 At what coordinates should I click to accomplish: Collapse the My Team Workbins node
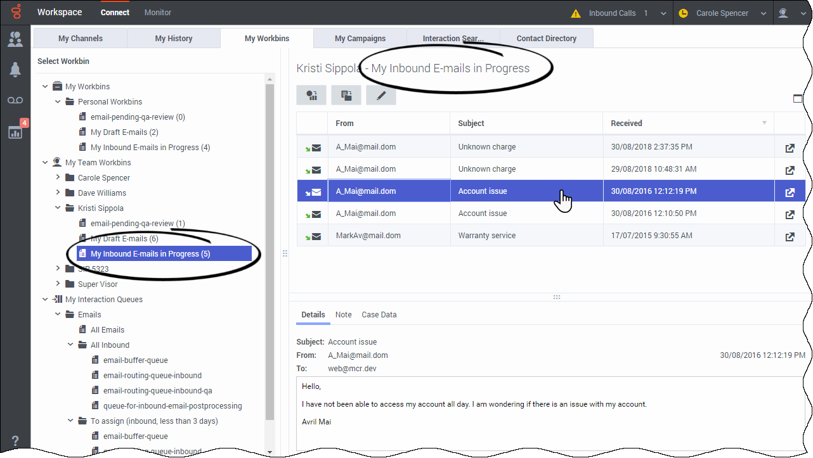click(x=45, y=163)
